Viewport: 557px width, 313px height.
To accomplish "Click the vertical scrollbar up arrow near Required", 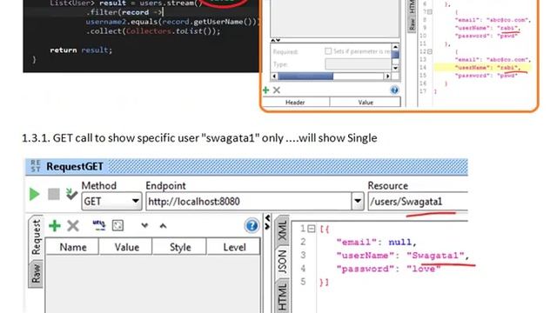I will [x=395, y=47].
